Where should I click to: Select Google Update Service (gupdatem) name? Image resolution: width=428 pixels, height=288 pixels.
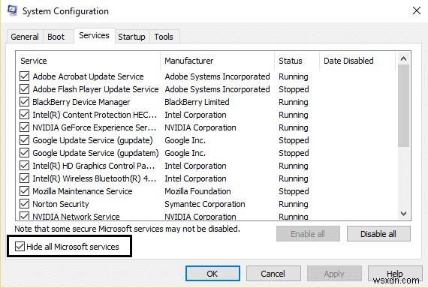(95, 153)
